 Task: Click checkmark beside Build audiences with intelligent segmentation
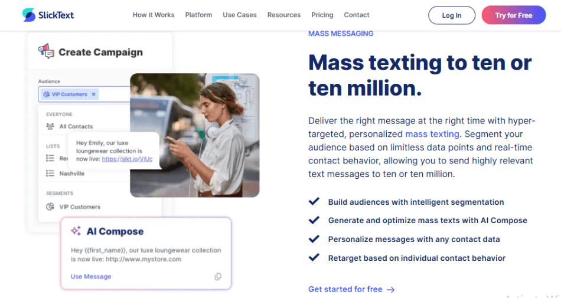[x=314, y=202]
